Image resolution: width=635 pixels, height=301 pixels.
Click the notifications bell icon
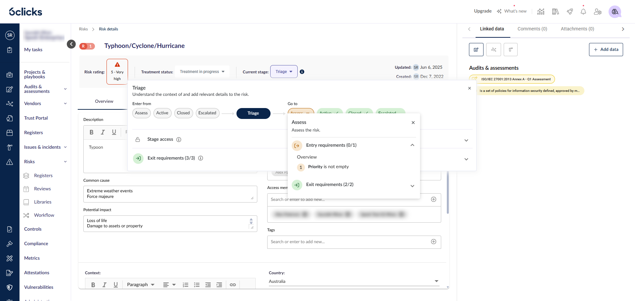point(583,12)
